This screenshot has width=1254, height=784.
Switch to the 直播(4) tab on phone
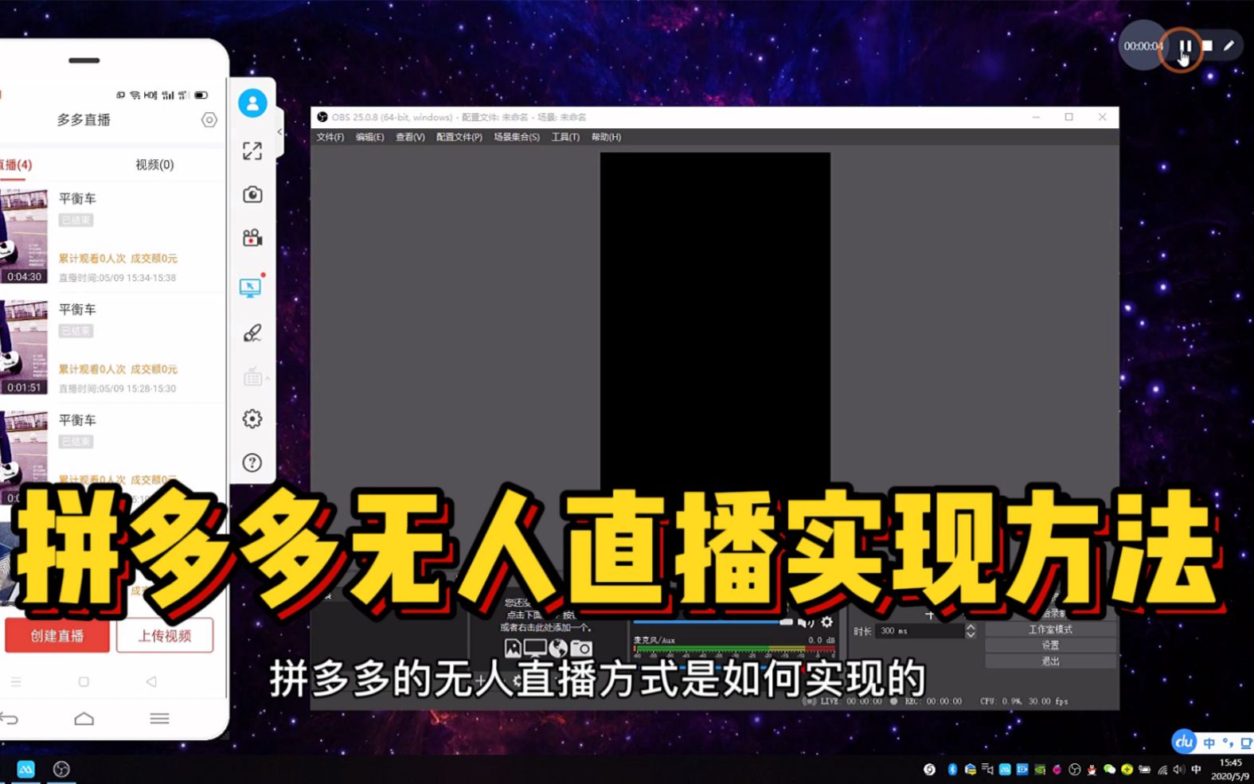(x=16, y=165)
